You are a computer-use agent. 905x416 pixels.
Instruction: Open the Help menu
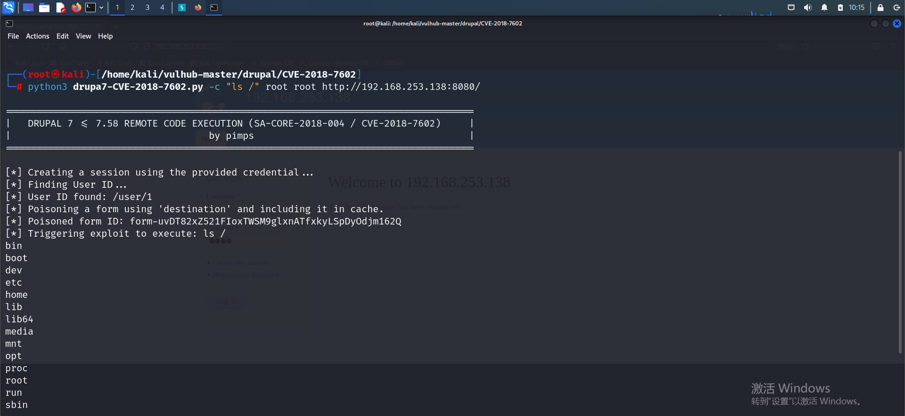tap(105, 36)
